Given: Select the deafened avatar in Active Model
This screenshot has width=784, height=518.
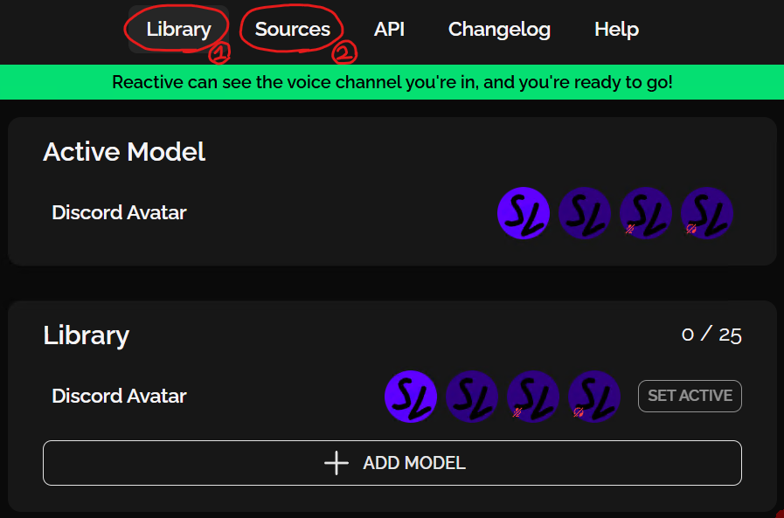Looking at the screenshot, I should click(x=707, y=213).
